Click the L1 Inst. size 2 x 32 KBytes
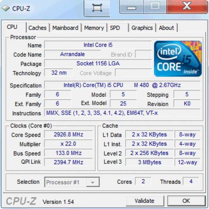 150,144
